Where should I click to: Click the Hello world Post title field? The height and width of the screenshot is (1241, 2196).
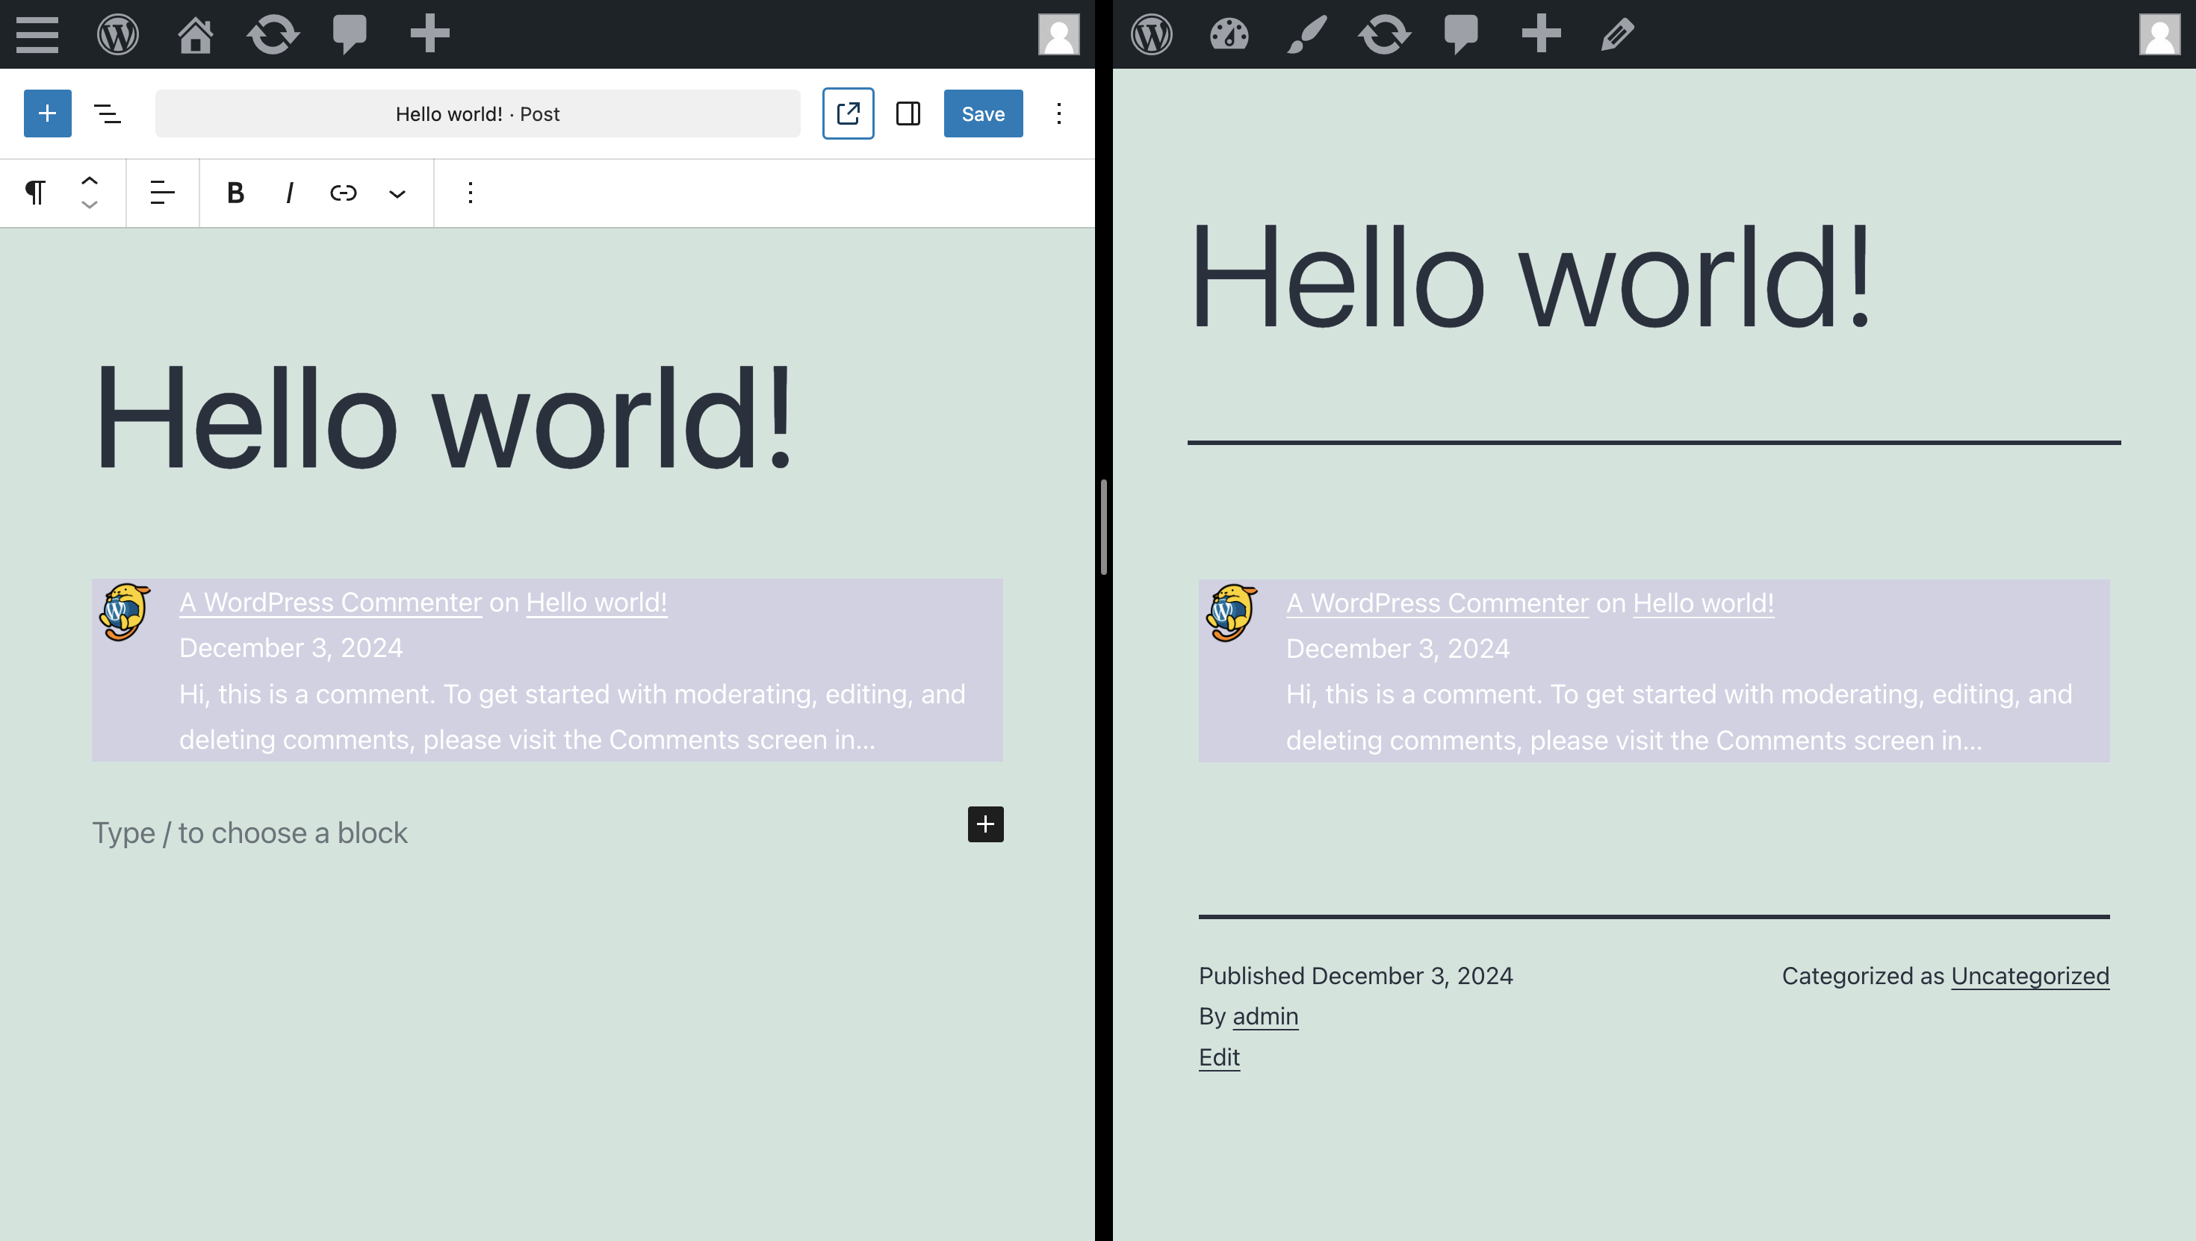click(x=477, y=113)
